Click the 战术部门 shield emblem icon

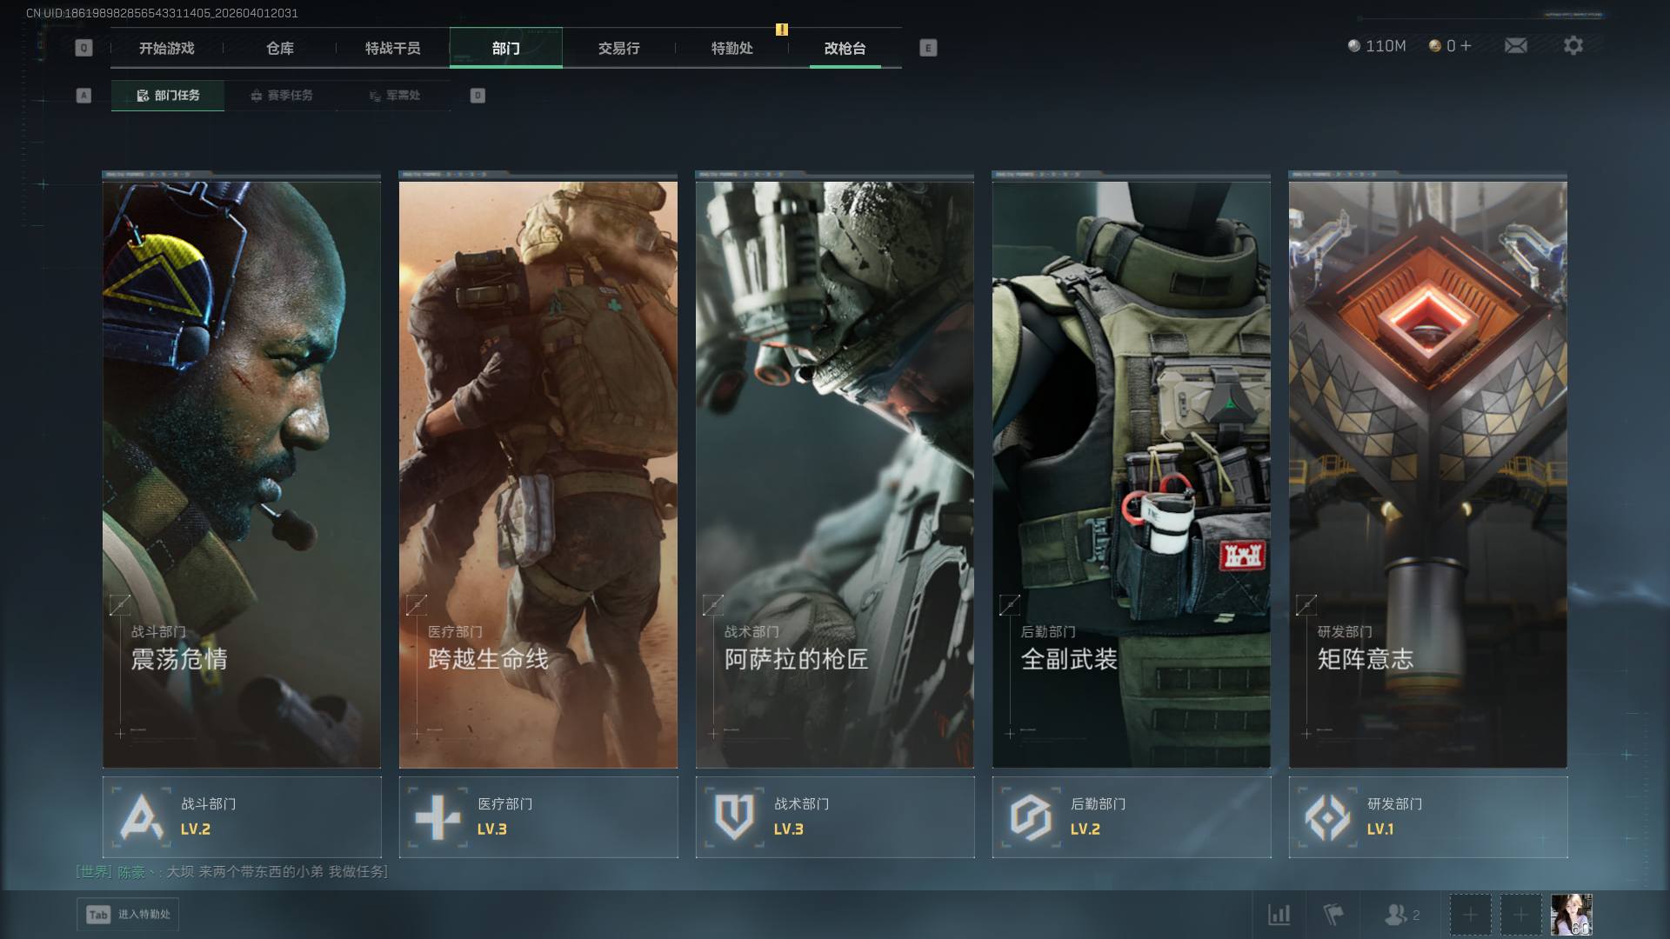click(x=734, y=817)
